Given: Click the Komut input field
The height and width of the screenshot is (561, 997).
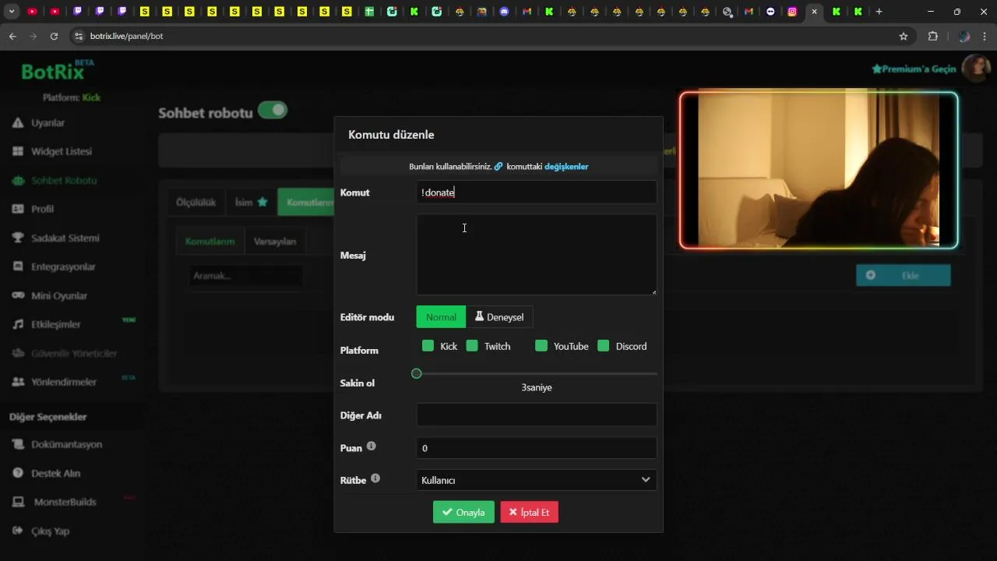Looking at the screenshot, I should (x=537, y=192).
